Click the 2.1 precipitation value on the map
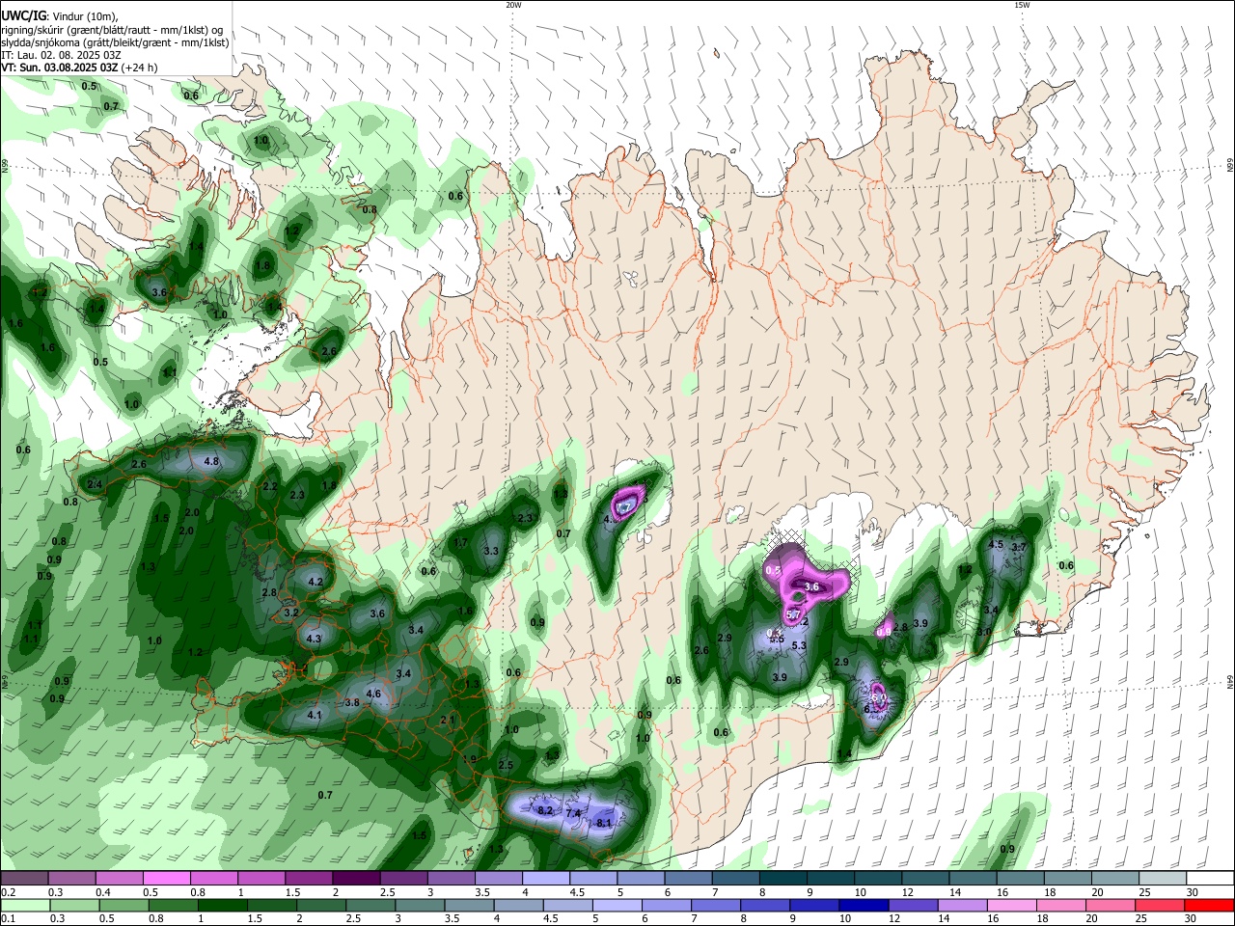The width and height of the screenshot is (1235, 926). click(447, 721)
